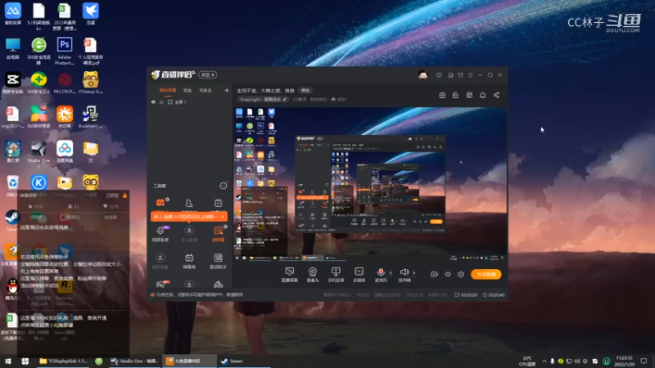Switch to Studio One in the taskbar
Image resolution: width=655 pixels, height=368 pixels.
tap(134, 361)
